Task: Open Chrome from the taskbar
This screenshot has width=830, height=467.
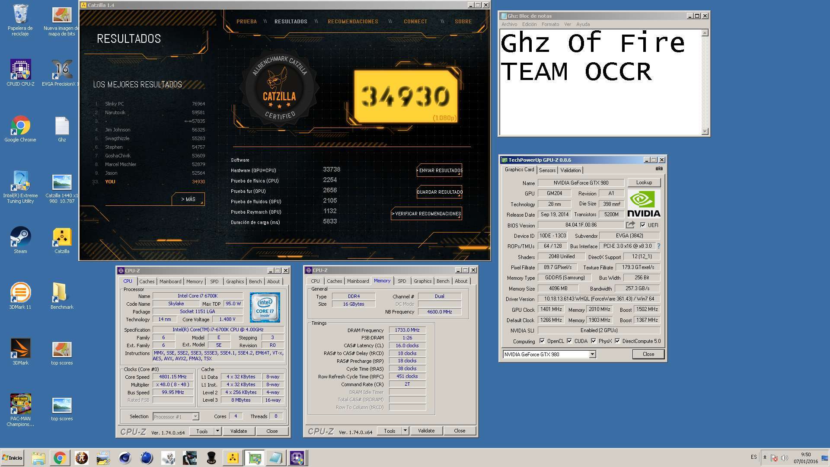Action: click(60, 458)
